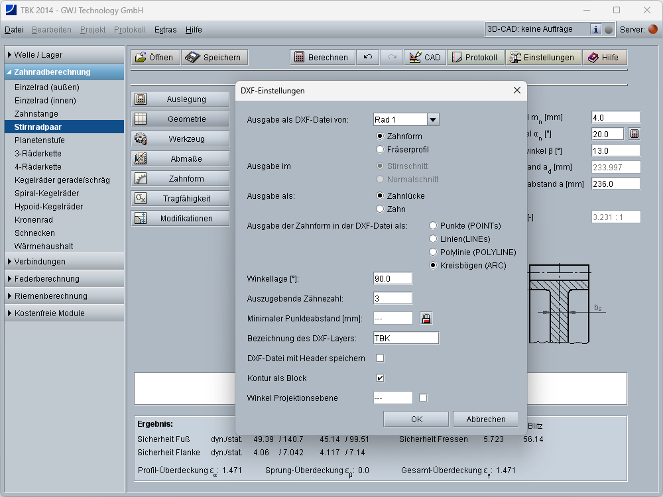Expand the Federberechnung sidebar section
The height and width of the screenshot is (497, 663).
click(65, 279)
